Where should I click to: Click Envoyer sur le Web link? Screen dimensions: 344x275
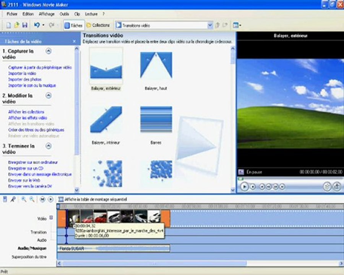click(24, 180)
